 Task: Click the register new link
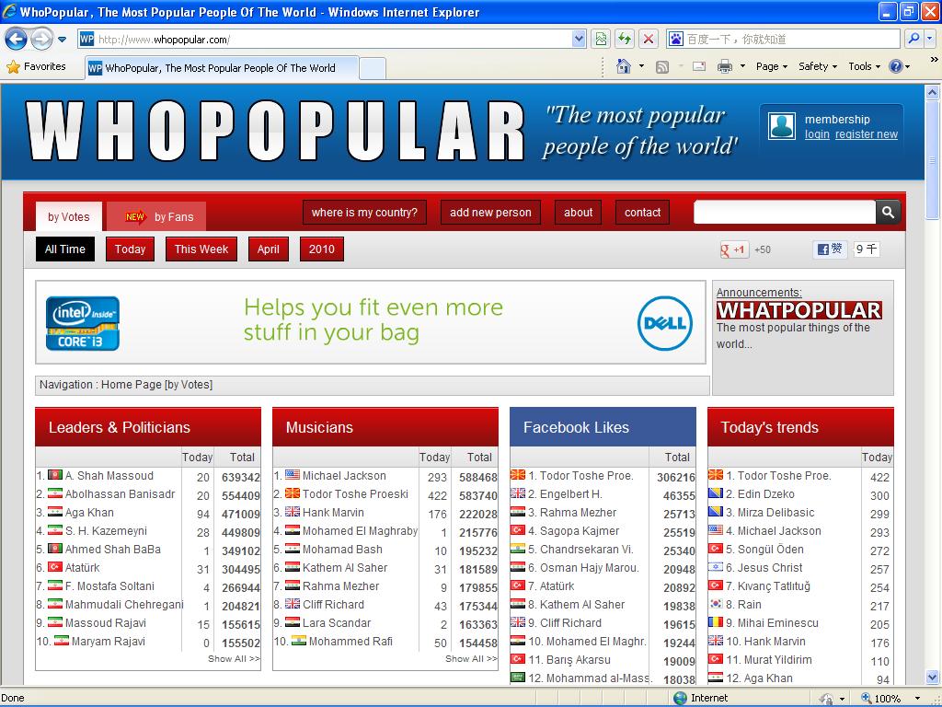[866, 134]
